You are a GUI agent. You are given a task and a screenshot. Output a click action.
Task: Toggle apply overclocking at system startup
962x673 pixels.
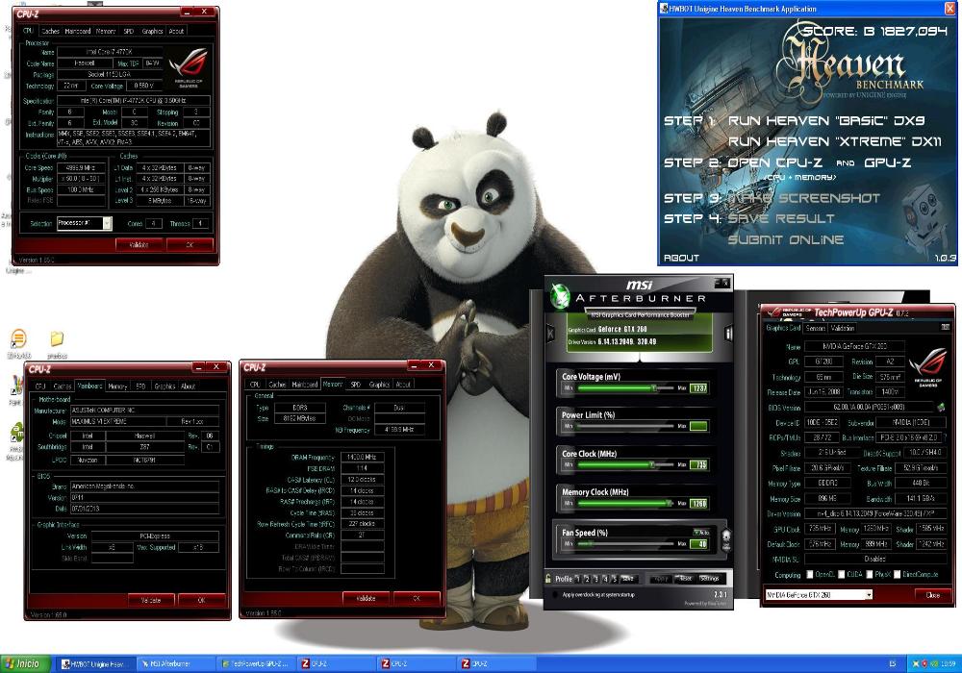[x=555, y=594]
